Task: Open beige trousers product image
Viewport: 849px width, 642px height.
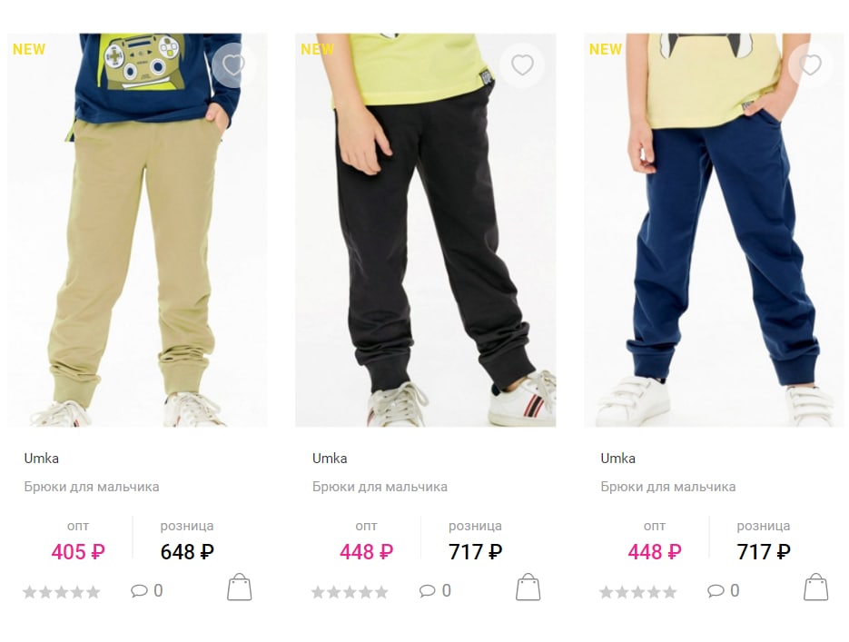Action: (x=137, y=230)
